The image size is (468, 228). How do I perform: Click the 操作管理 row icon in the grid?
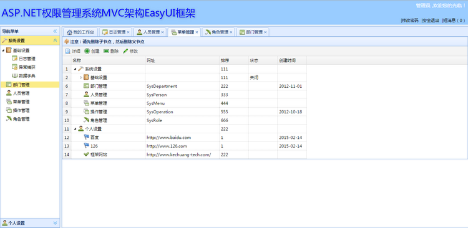click(x=86, y=112)
